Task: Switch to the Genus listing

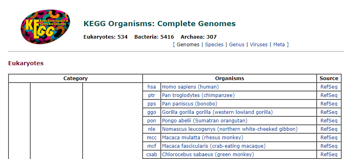Action: [x=236, y=45]
